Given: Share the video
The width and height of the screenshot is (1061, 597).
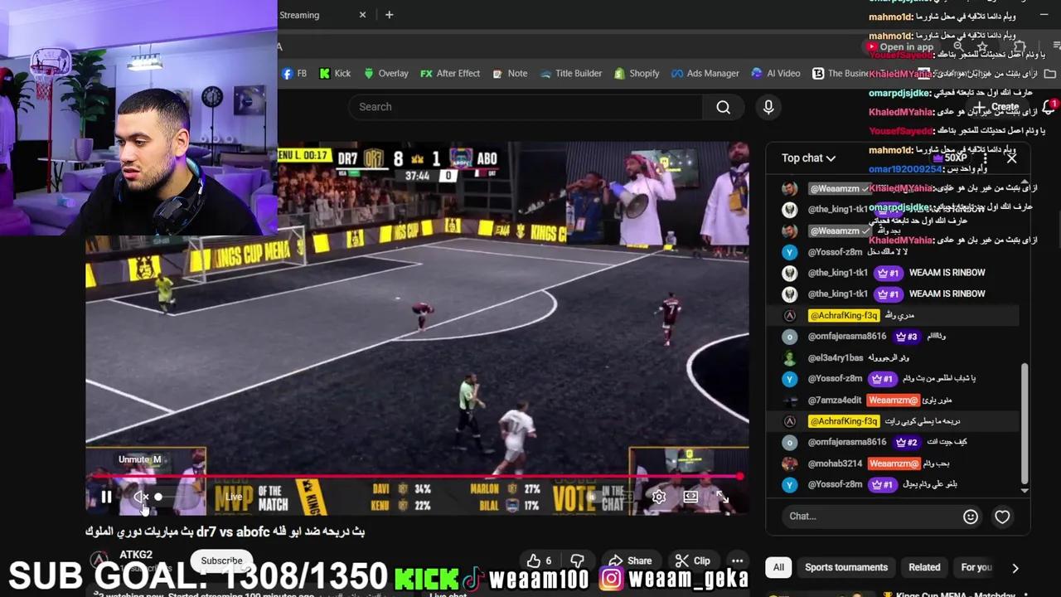Looking at the screenshot, I should 630,561.
